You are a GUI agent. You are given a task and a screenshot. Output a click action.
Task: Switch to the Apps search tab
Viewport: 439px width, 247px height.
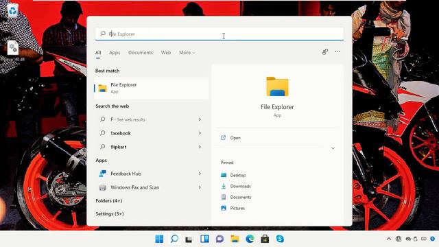pos(115,53)
